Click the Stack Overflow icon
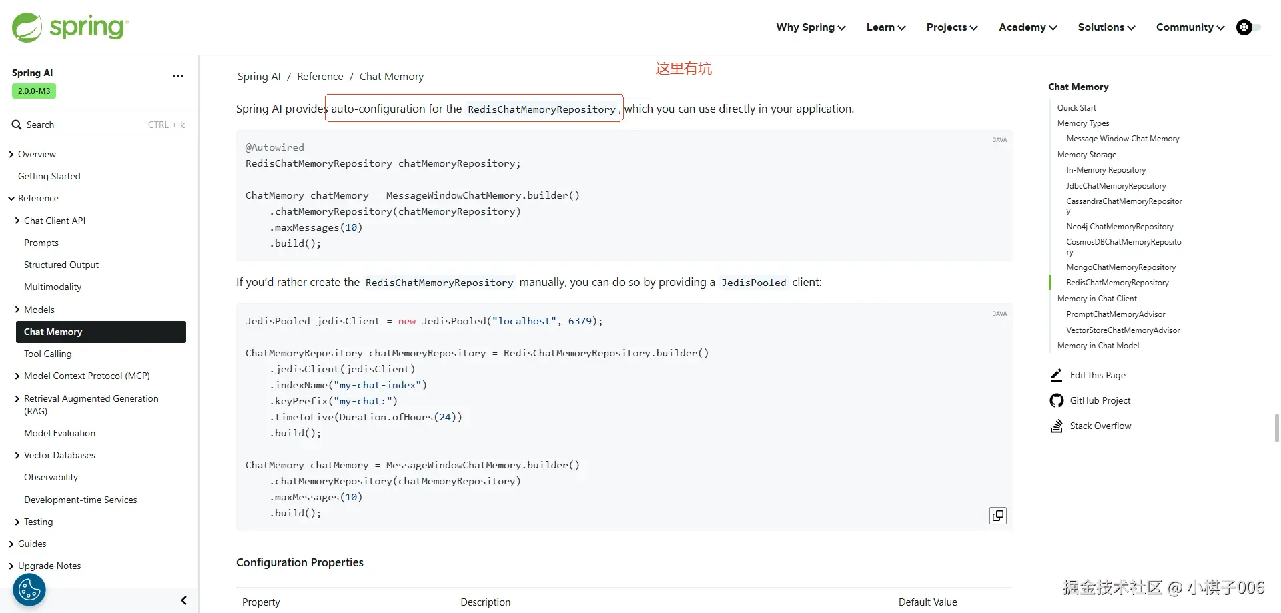This screenshot has height=613, width=1281. click(1056, 426)
